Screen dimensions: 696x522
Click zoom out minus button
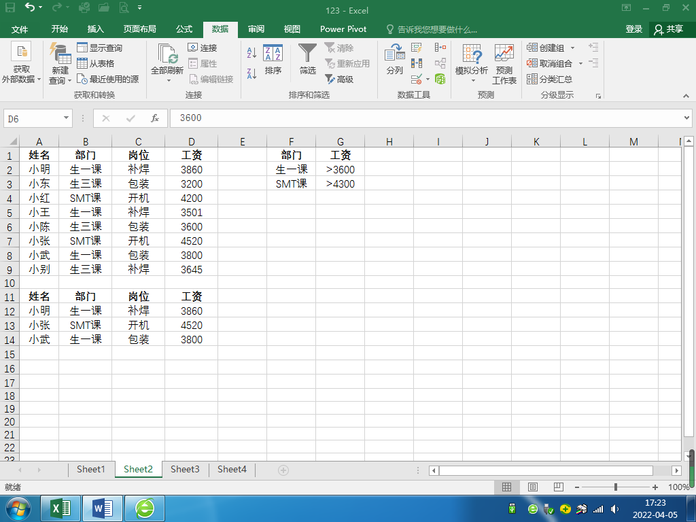pos(576,487)
